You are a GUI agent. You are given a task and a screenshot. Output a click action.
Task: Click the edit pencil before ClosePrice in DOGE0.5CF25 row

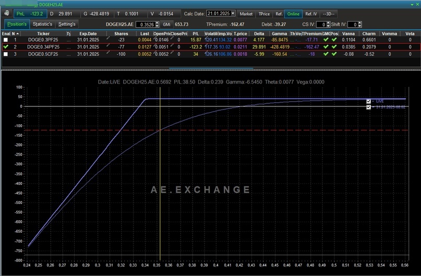pos(172,53)
